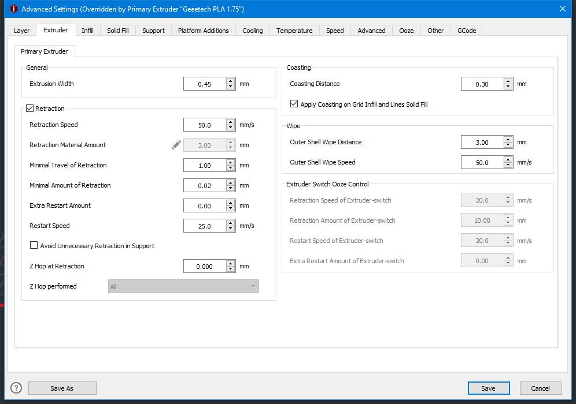
Task: Disable the Retraction checkbox
Action: coord(30,109)
